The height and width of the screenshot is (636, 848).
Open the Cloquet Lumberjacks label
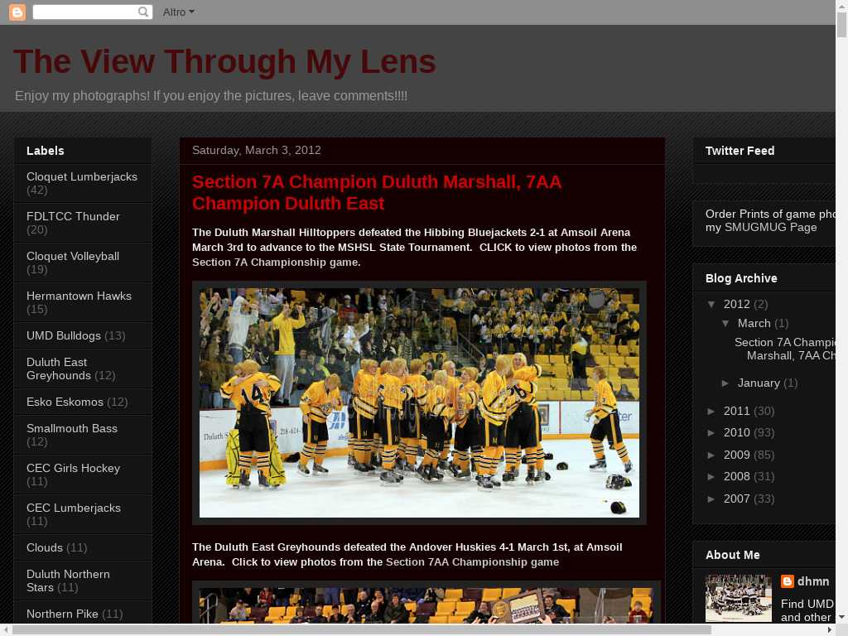click(x=81, y=176)
